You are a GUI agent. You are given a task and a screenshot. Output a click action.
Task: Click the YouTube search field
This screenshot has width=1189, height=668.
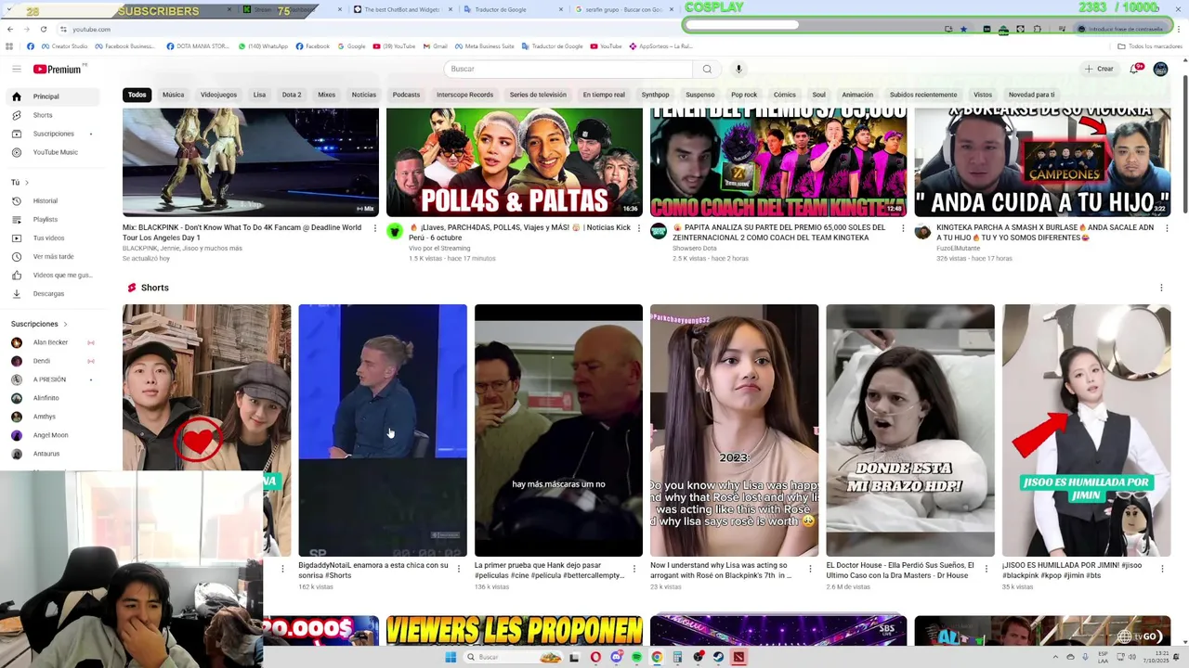(568, 69)
